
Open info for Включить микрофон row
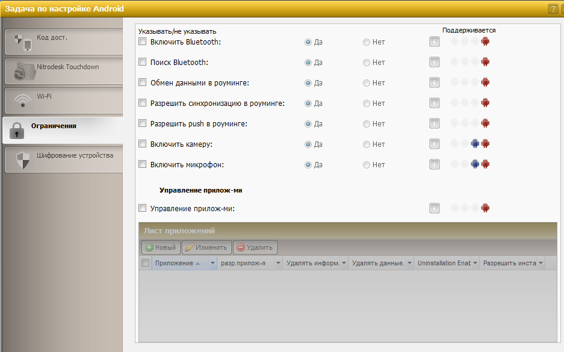[435, 165]
